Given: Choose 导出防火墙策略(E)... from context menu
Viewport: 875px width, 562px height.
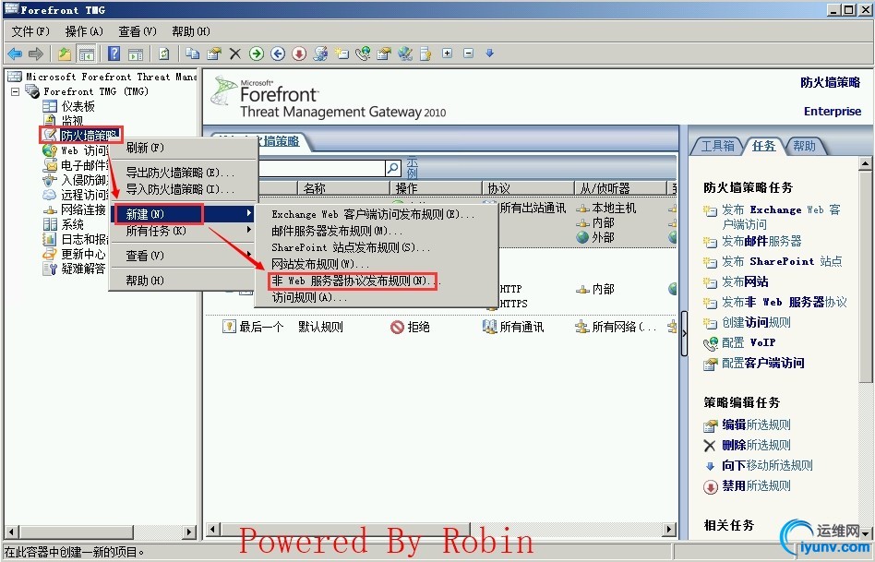Looking at the screenshot, I should click(183, 173).
